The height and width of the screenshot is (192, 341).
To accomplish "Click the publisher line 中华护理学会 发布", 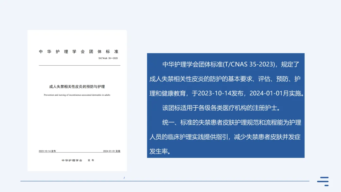I will [x=78, y=160].
